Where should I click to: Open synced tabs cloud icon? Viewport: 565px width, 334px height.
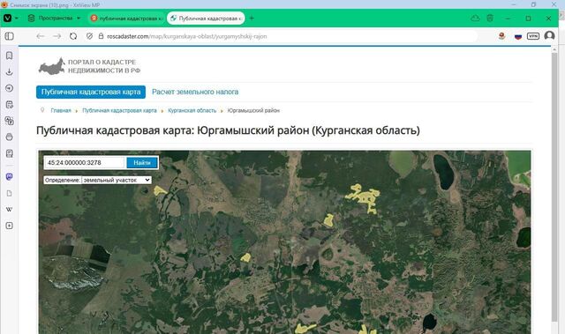click(x=475, y=18)
